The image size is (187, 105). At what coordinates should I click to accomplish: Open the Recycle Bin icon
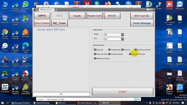5,19
